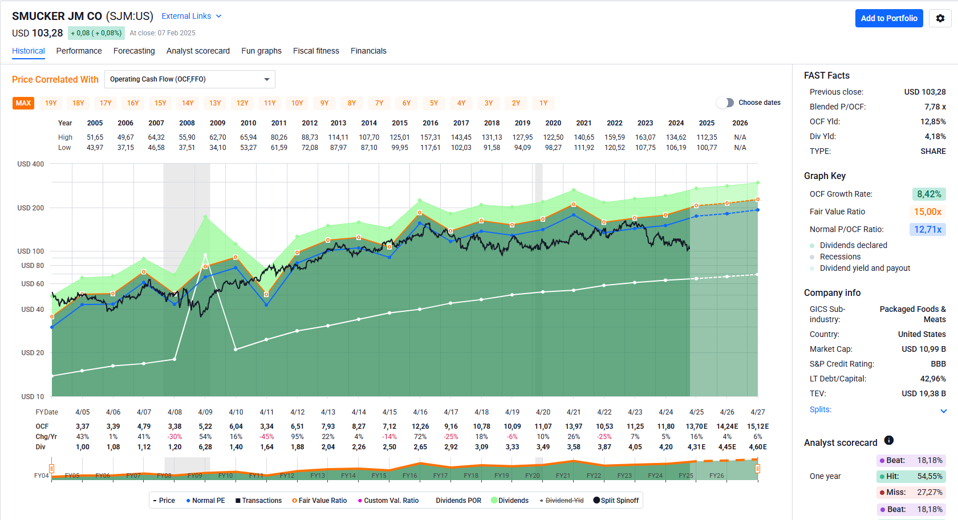Viewport: 958px width, 520px height.
Task: Expand the Splits section chevron
Action: point(943,411)
